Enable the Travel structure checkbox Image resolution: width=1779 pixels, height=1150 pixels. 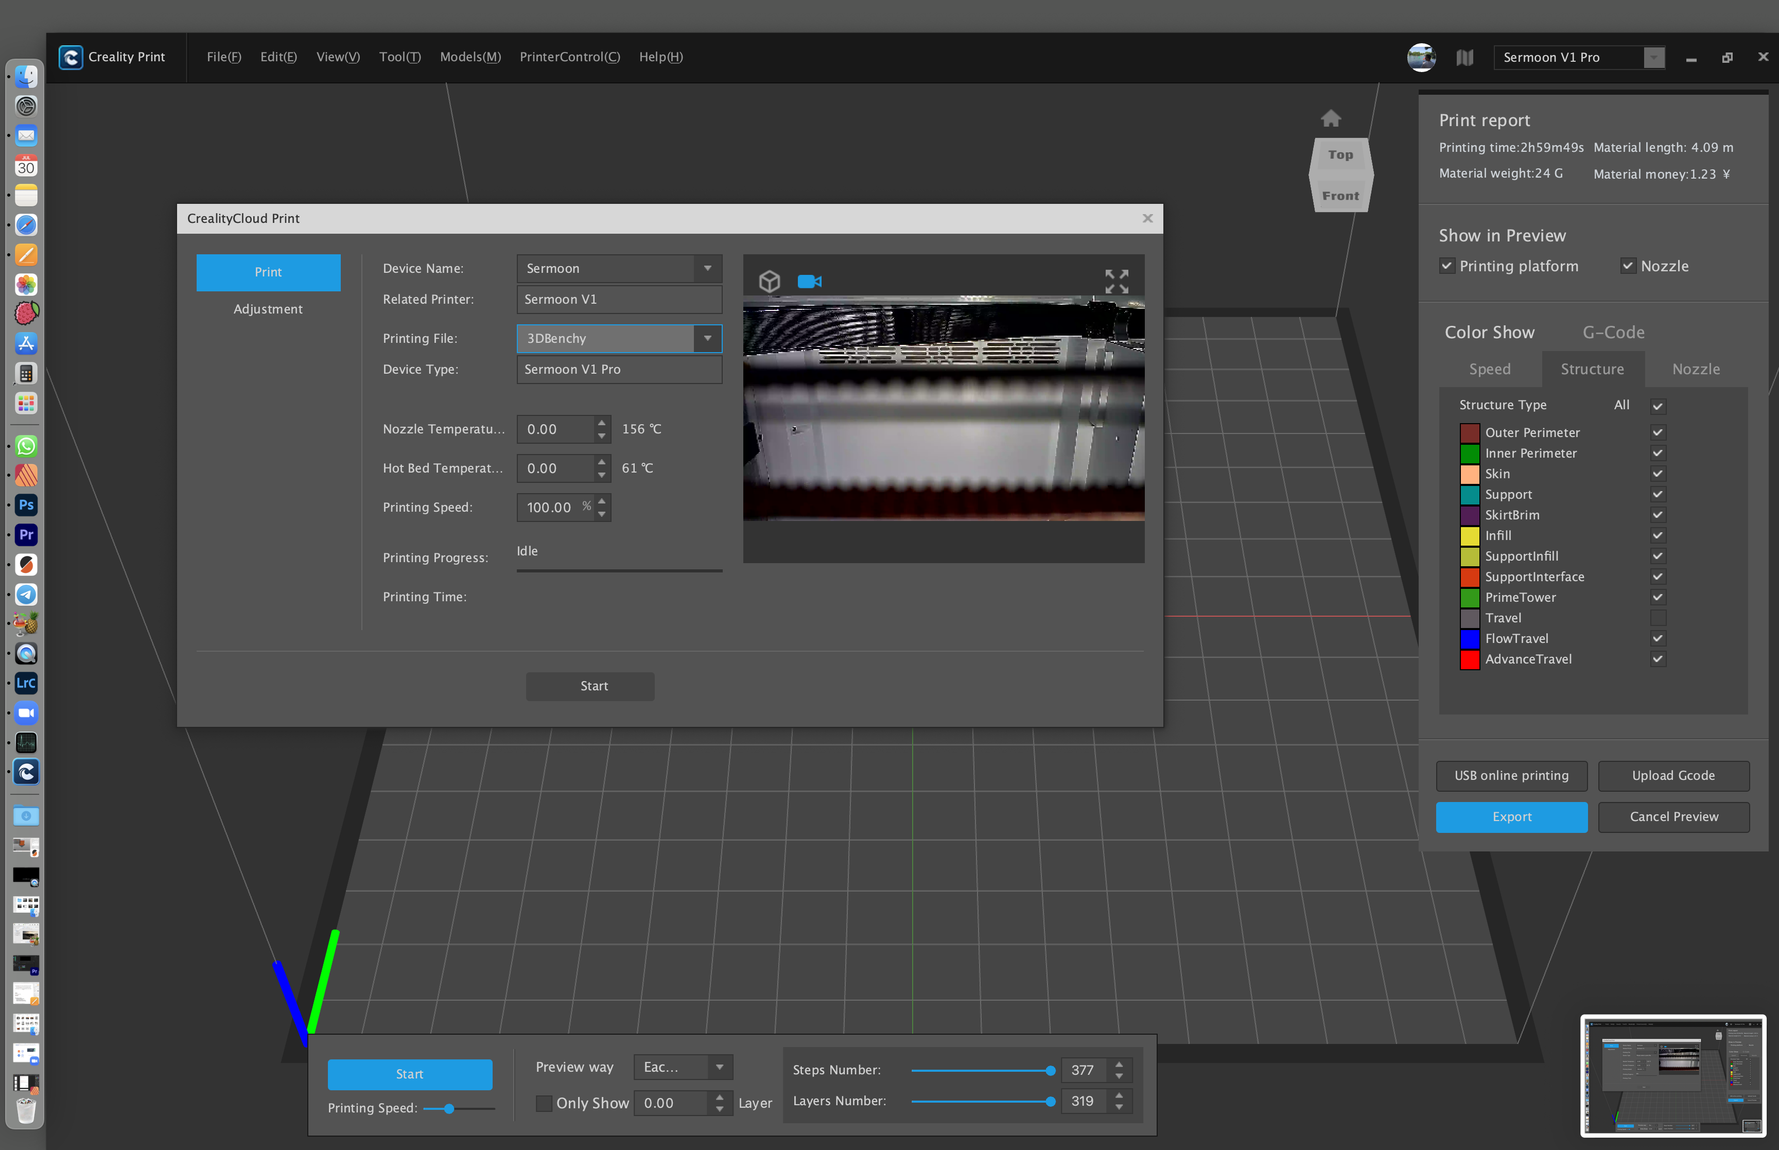(x=1658, y=618)
